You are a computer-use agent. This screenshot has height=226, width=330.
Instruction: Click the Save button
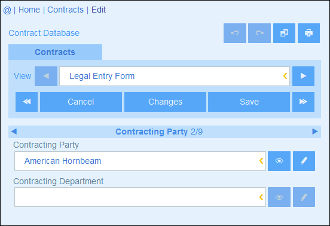[x=249, y=102]
